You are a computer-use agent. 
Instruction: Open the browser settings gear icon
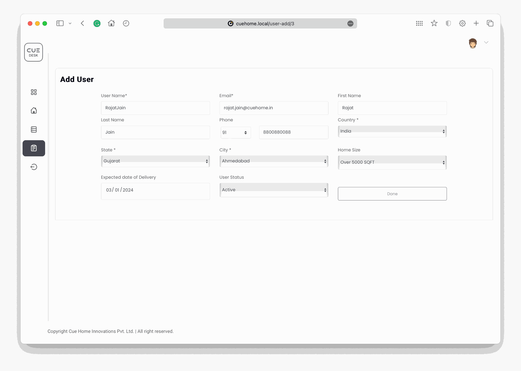click(462, 23)
